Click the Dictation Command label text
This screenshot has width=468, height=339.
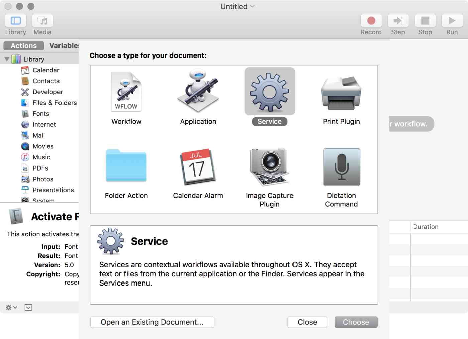click(341, 200)
